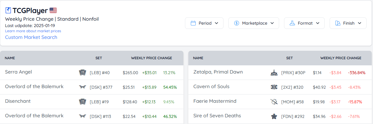Click the [2X2] #320 set code
Viewport: 373px width, 124px height.
coord(292,87)
